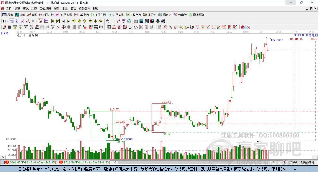Open the 9T四方形 tool

point(116,15)
